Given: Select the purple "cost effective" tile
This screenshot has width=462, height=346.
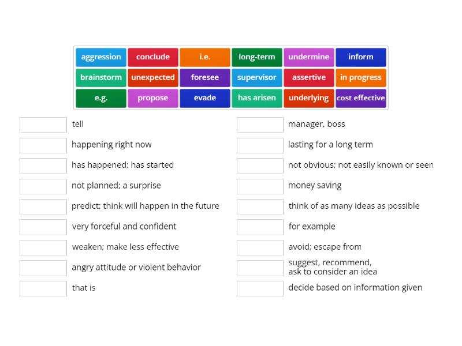Looking at the screenshot, I should pos(361,97).
